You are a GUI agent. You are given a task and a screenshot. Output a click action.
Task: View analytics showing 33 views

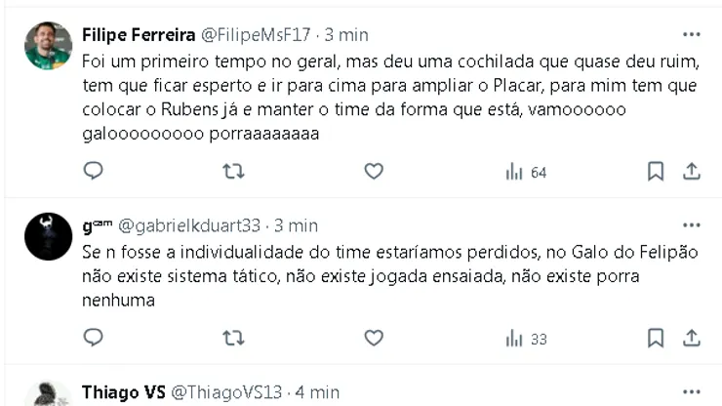click(526, 340)
